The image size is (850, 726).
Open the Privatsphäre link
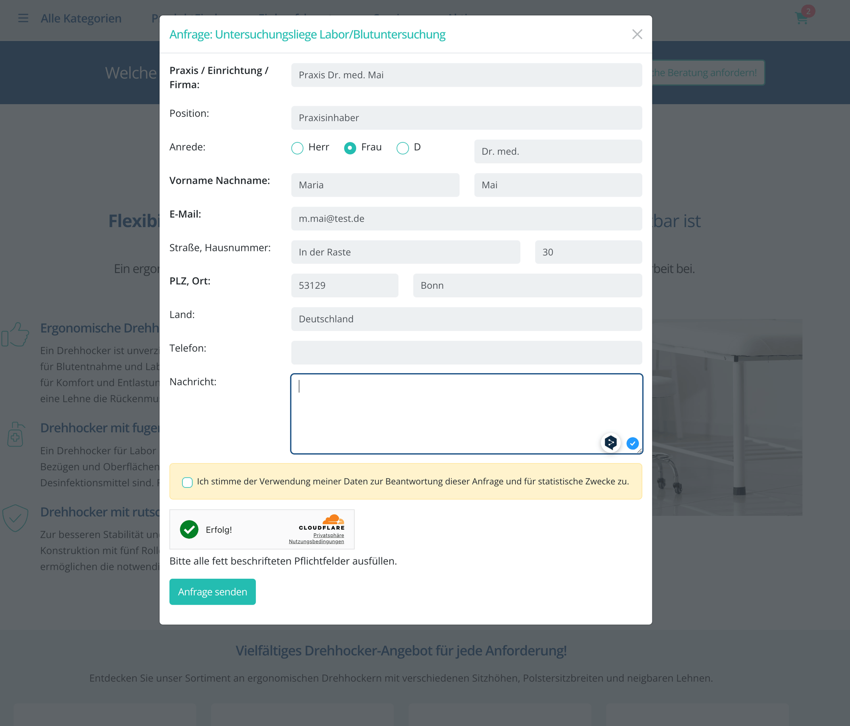click(x=329, y=535)
